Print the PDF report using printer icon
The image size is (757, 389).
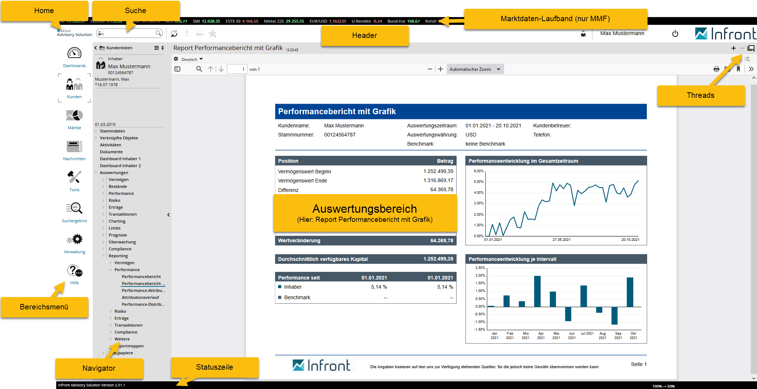pyautogui.click(x=716, y=69)
